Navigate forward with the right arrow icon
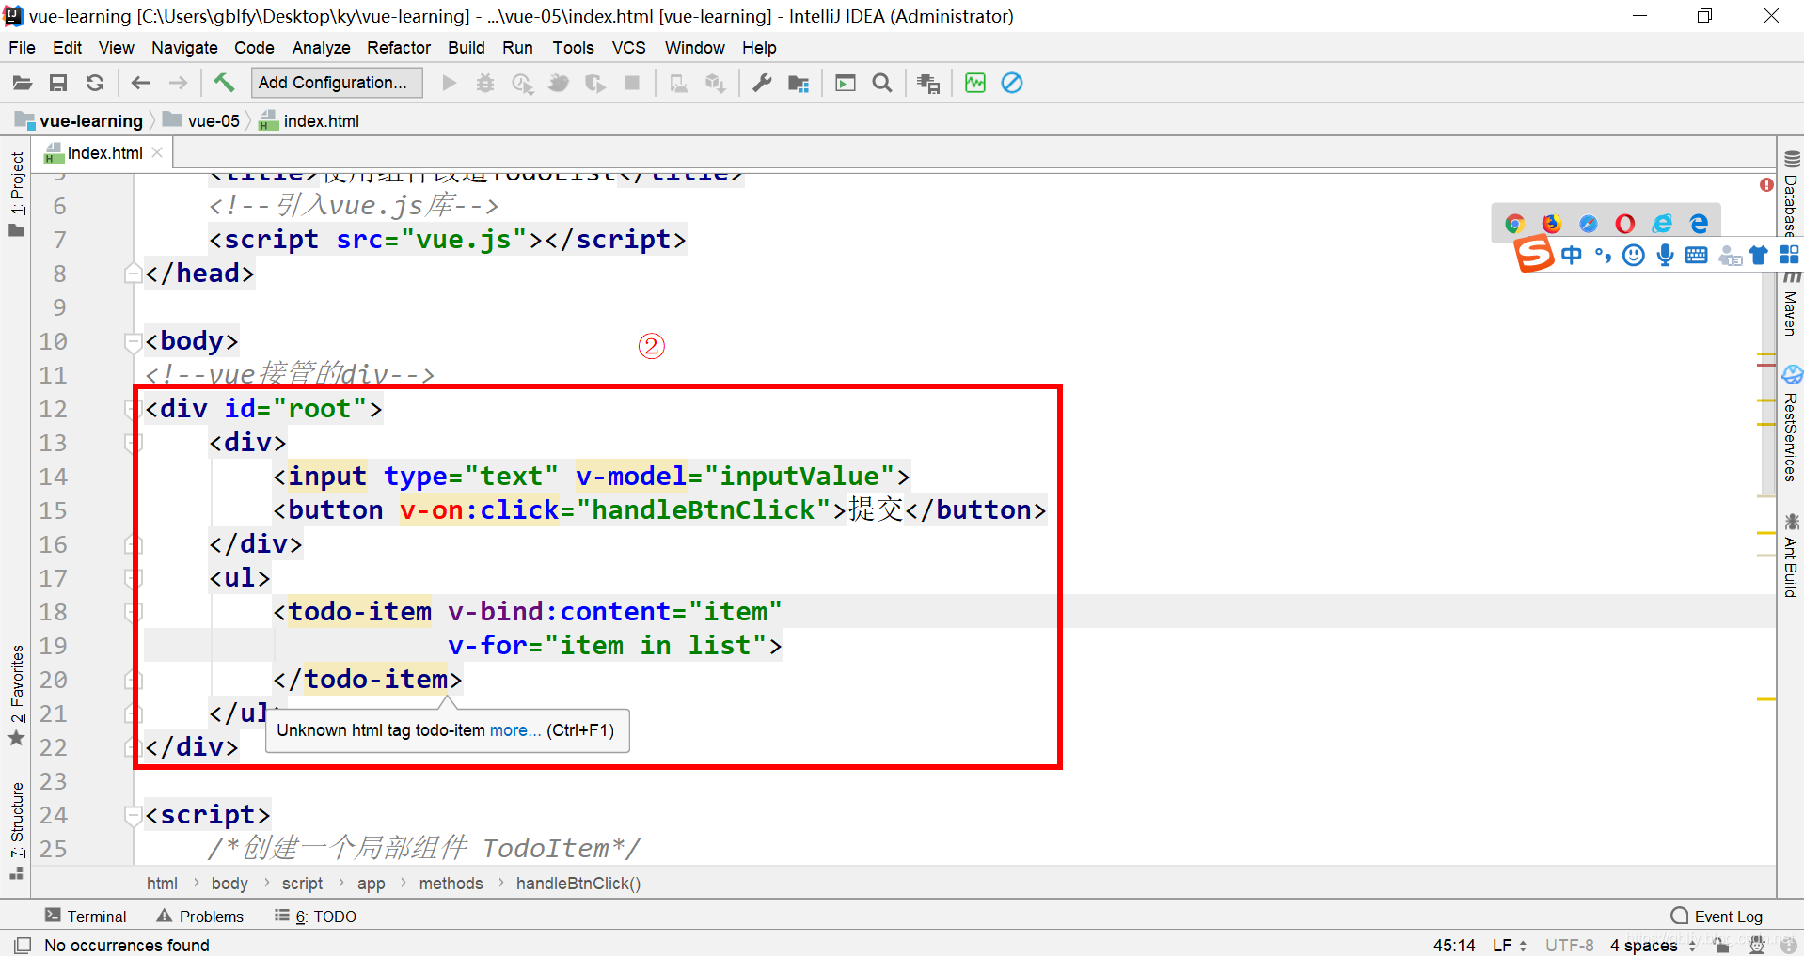 point(178,83)
